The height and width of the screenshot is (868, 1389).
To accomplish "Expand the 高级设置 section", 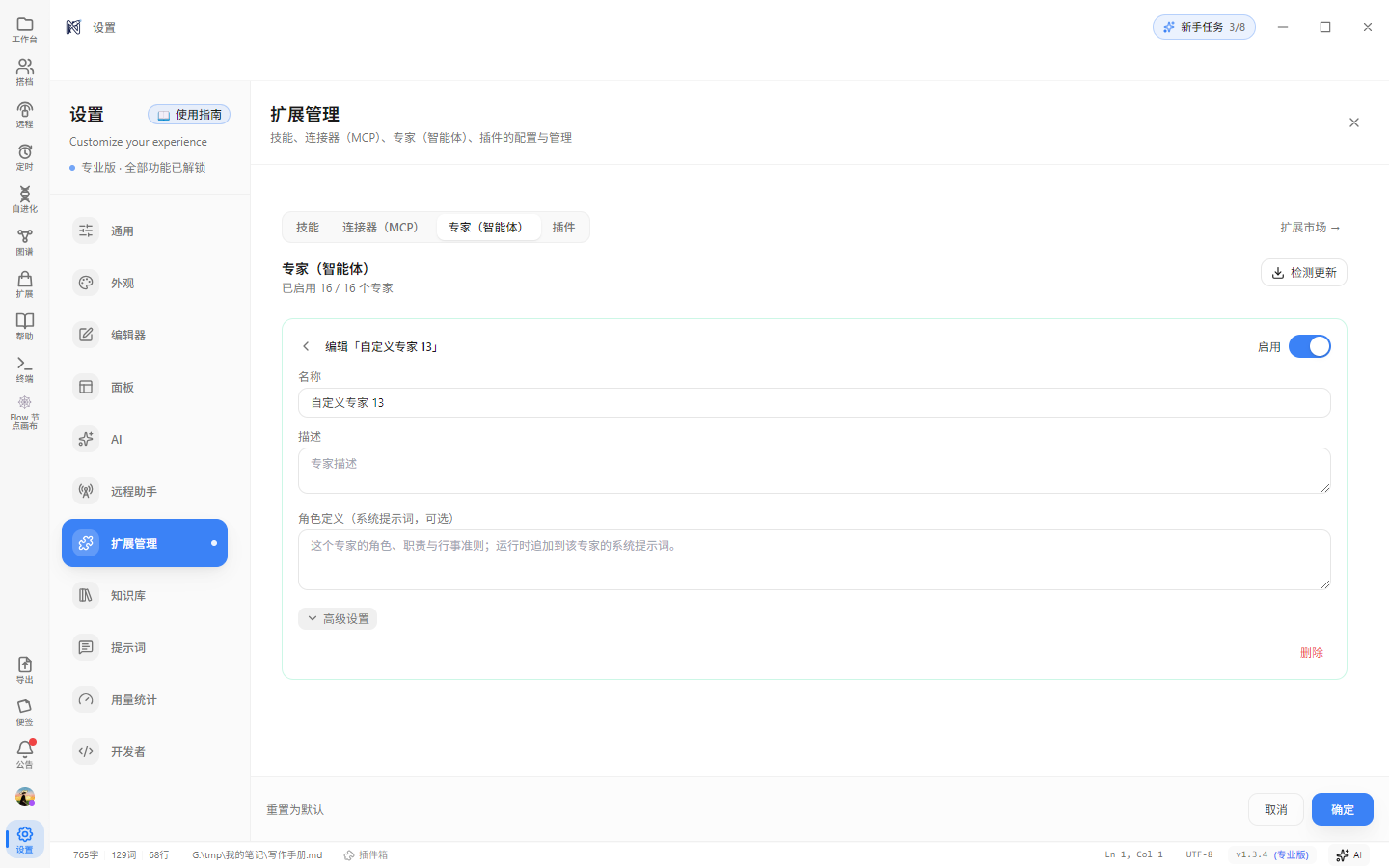I will click(x=338, y=619).
